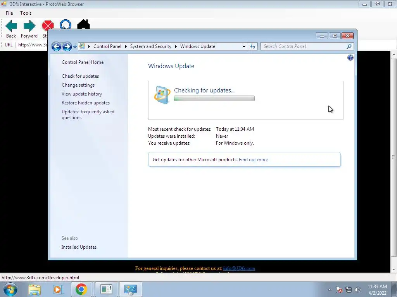397x297 pixels.
Task: Open recent pages dropdown beside navigation arrows
Action: 75,47
